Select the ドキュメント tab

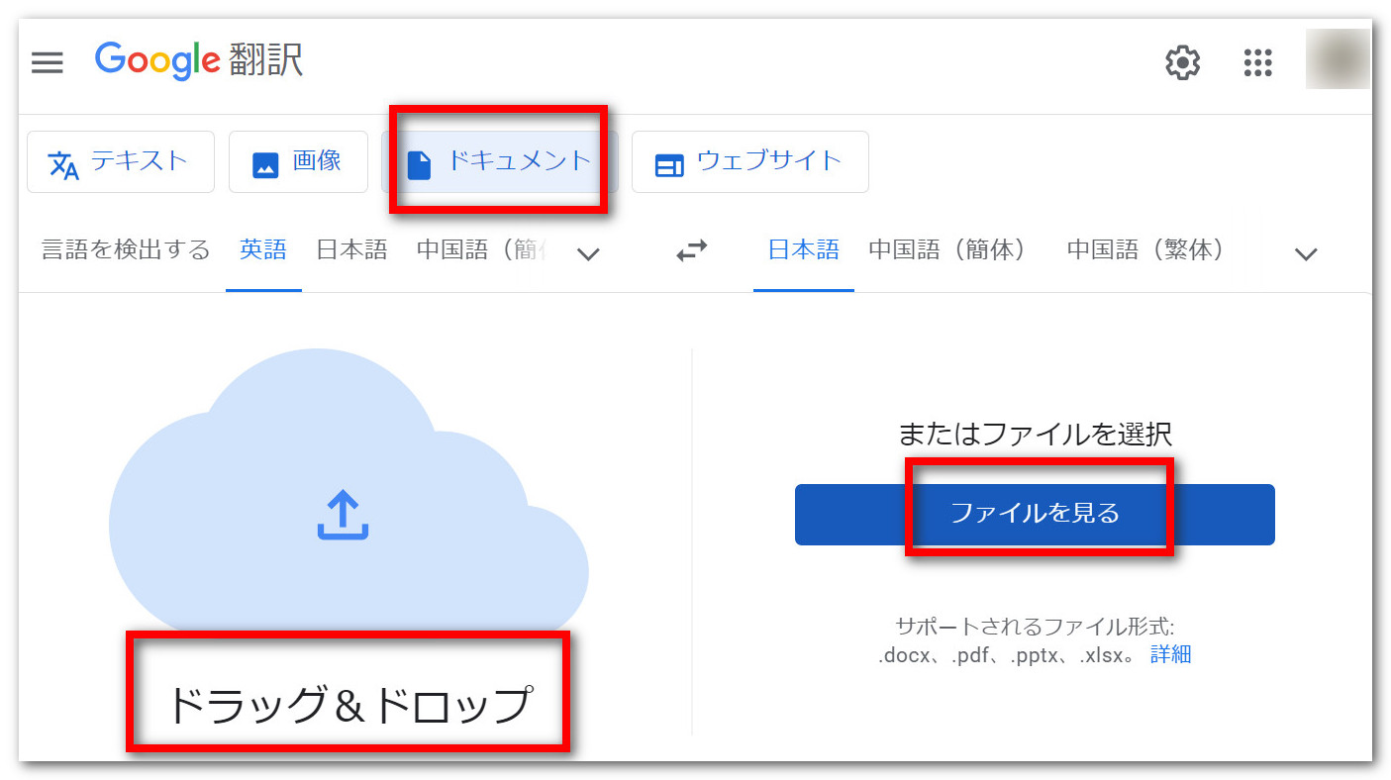[x=499, y=161]
